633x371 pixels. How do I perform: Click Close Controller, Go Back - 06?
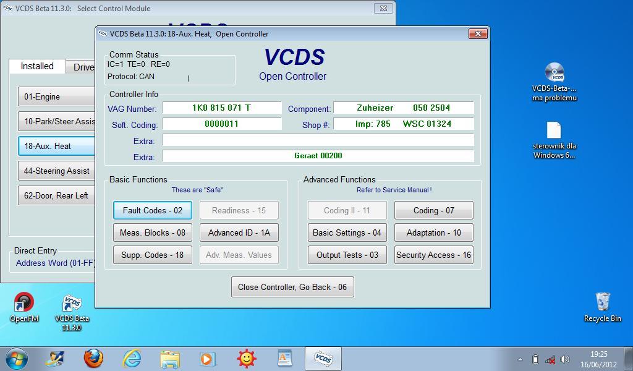tap(292, 287)
